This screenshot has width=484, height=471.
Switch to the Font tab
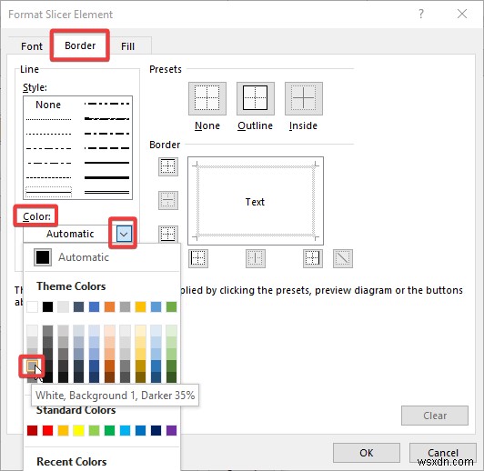(32, 46)
